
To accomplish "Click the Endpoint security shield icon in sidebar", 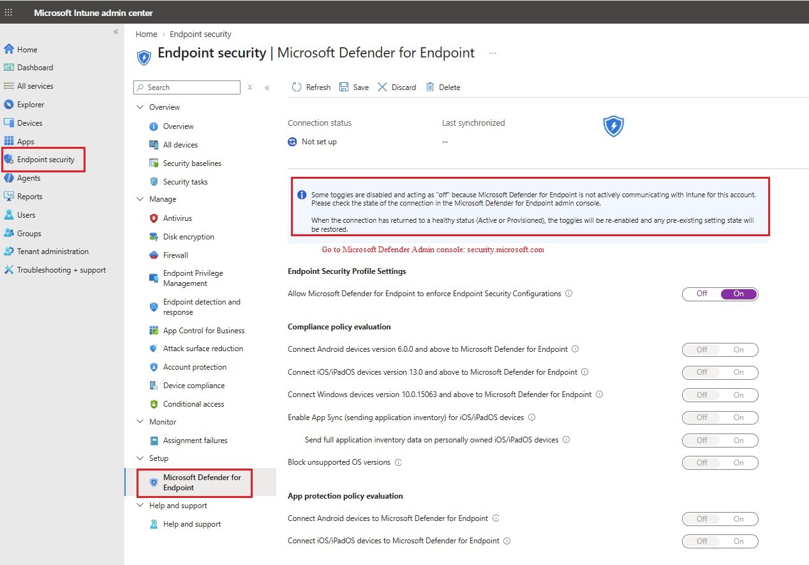I will [9, 160].
